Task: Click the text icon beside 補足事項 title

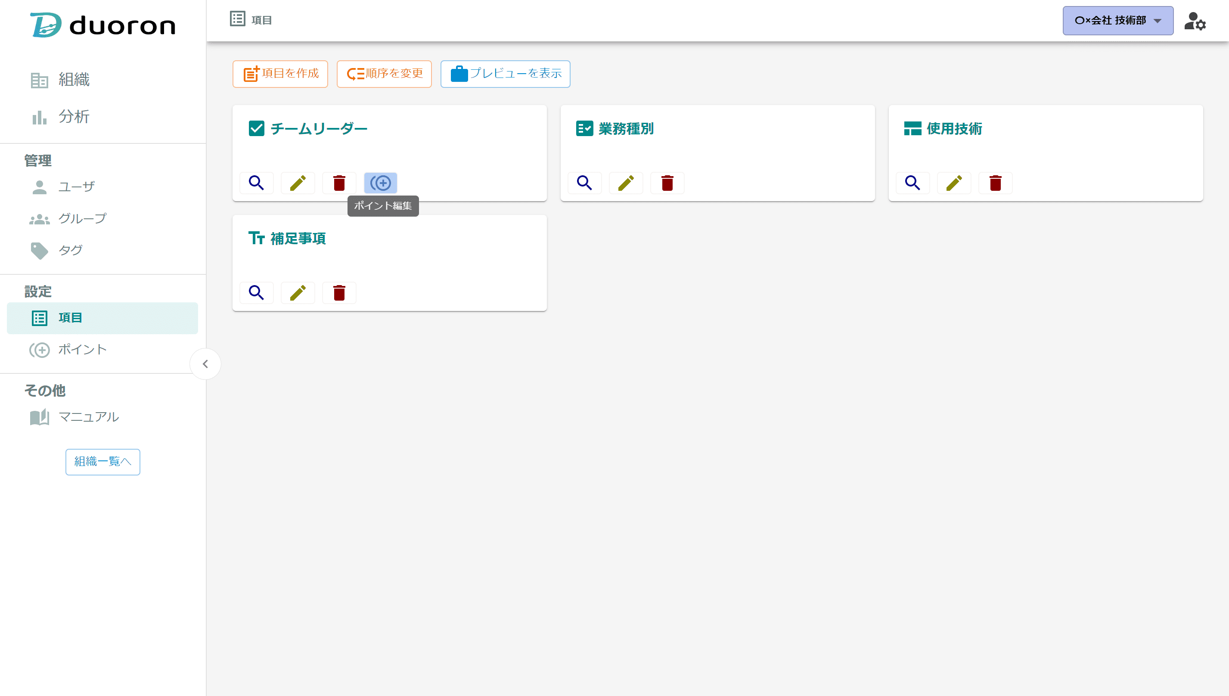Action: pos(257,238)
